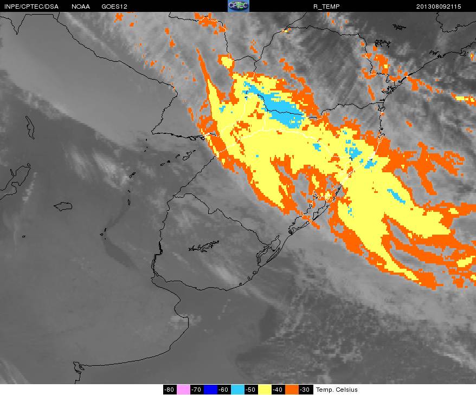The width and height of the screenshot is (476, 395).
Task: Click the -80 legend value
Action: (x=169, y=390)
